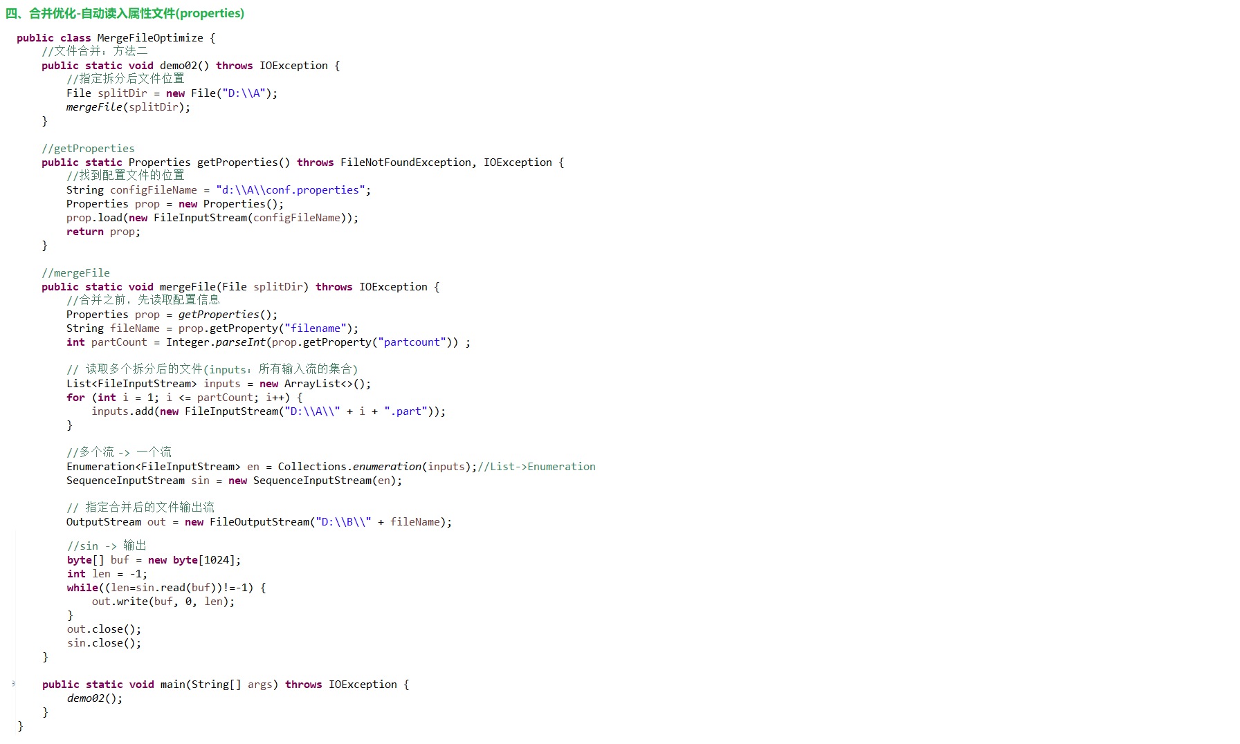
Task: Click the sin.close() statement
Action: 104,643
